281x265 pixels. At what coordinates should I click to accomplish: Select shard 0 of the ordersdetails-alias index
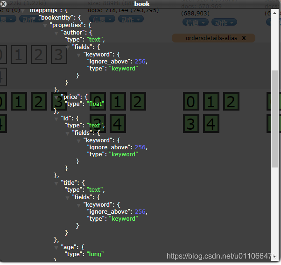191,101
